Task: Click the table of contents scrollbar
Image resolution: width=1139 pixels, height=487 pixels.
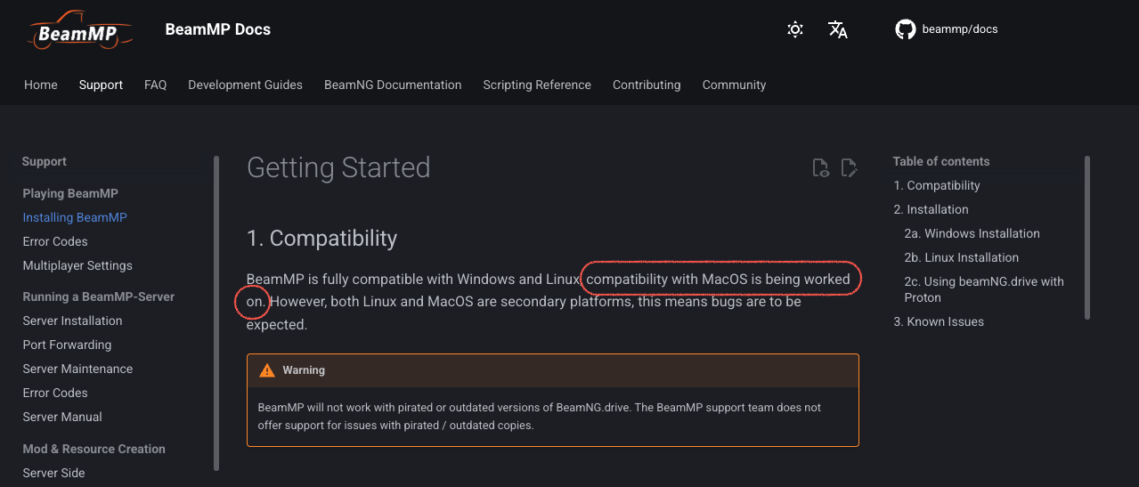Action: click(x=1087, y=238)
